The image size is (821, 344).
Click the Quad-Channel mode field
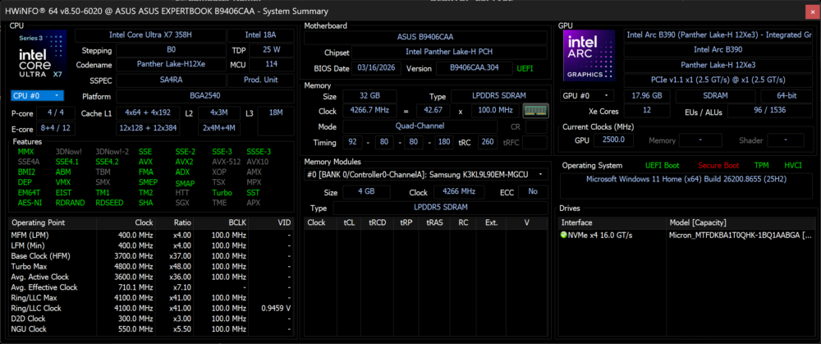pyautogui.click(x=420, y=126)
